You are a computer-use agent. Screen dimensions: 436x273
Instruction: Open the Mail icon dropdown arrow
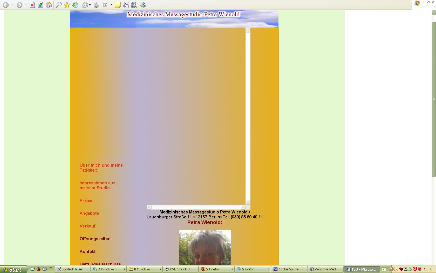[x=90, y=5]
